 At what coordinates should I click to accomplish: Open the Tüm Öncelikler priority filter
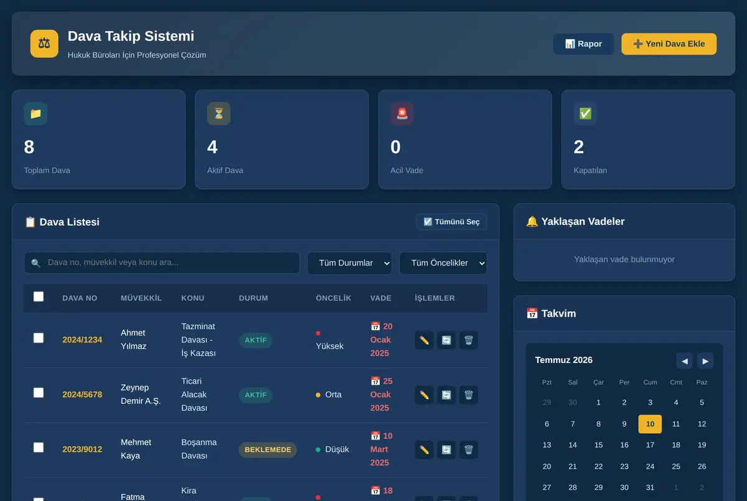pos(443,263)
